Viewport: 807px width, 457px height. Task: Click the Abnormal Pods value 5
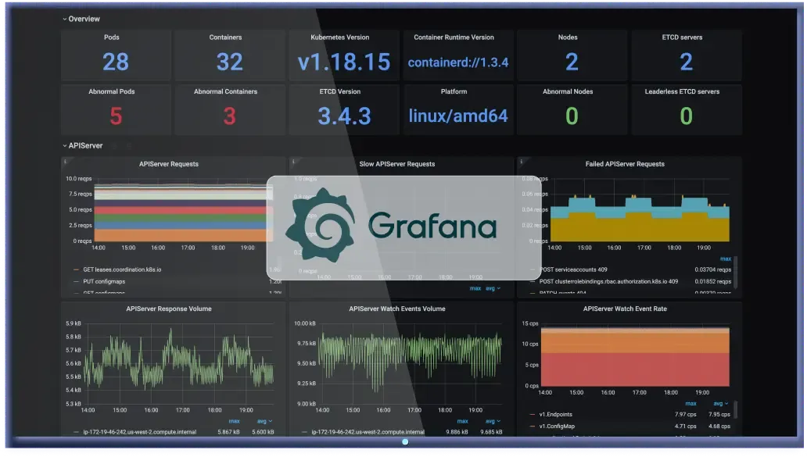point(116,116)
